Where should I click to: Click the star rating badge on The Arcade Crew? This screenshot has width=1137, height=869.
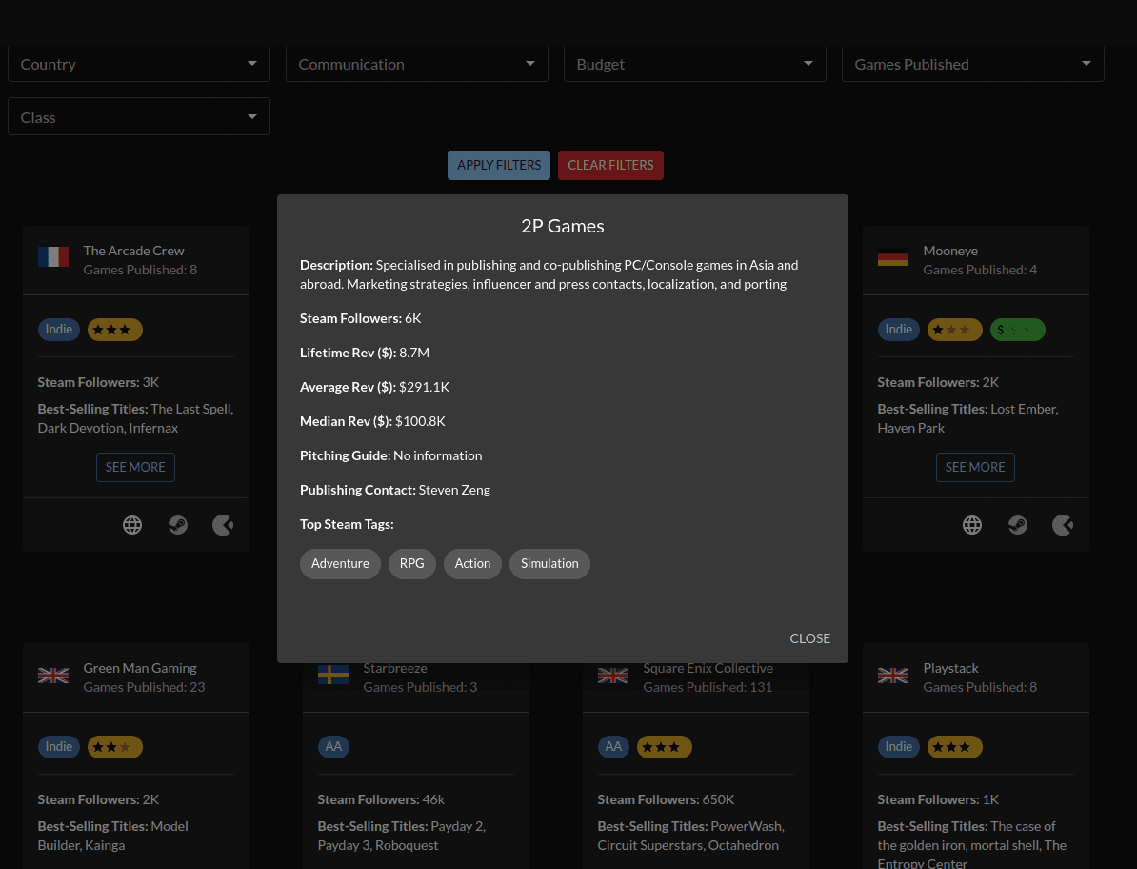pos(114,330)
